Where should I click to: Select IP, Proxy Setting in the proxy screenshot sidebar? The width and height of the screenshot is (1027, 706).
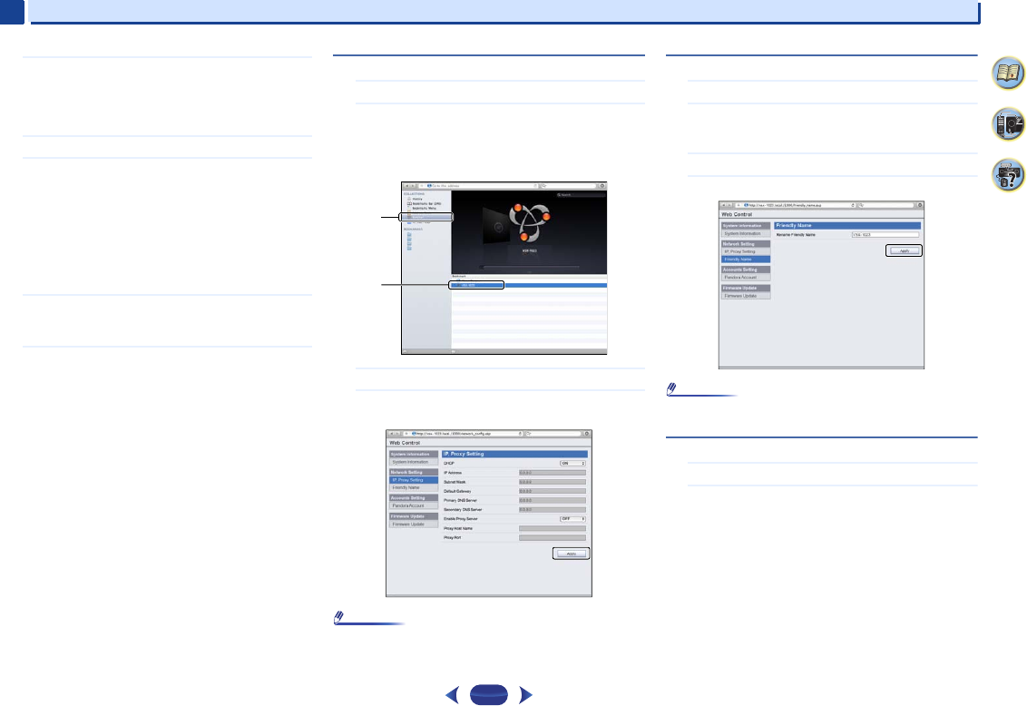click(414, 480)
